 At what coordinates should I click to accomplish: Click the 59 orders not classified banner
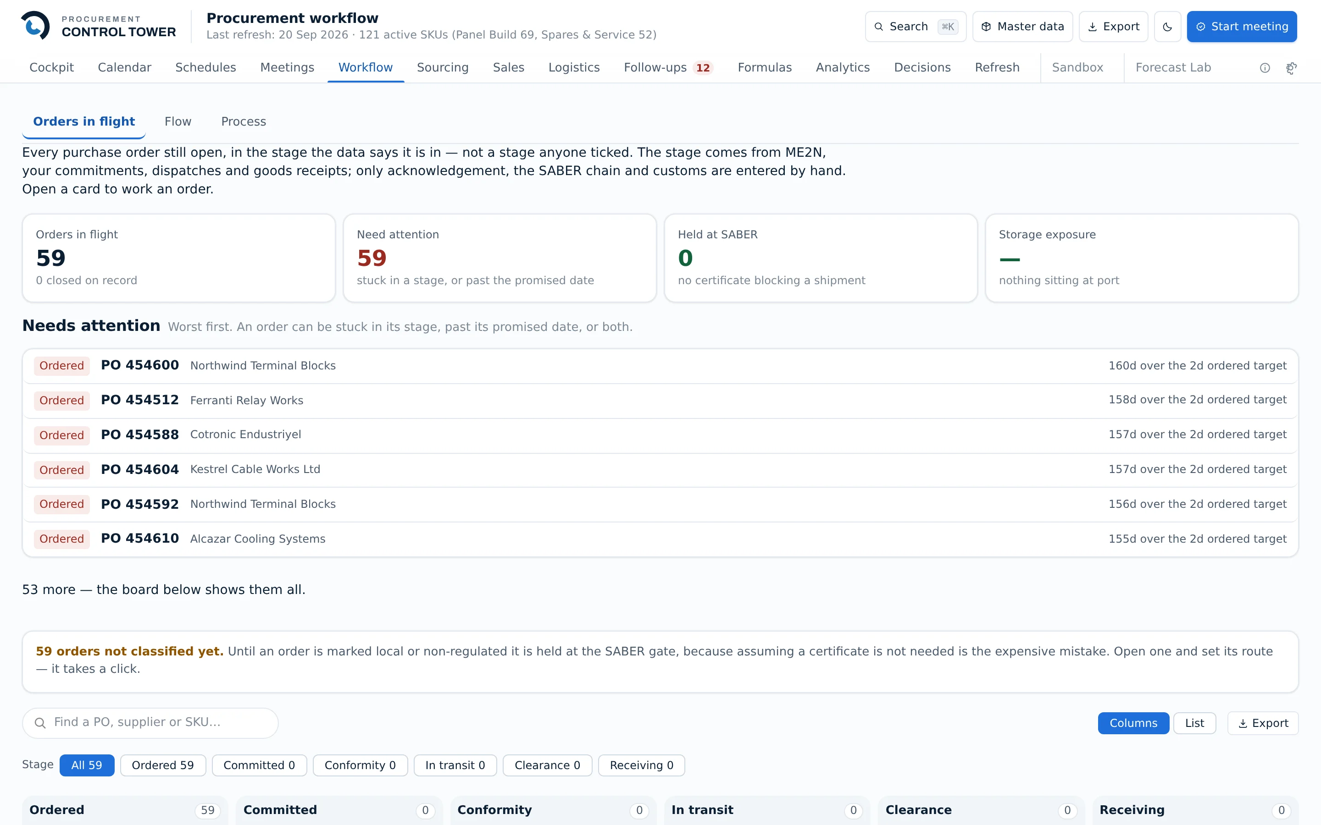[x=660, y=662]
